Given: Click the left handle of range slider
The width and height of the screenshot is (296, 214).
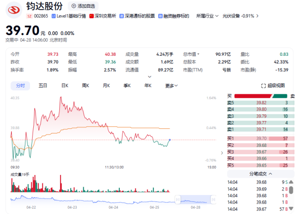Looking at the screenshot, I should [x=178, y=199].
